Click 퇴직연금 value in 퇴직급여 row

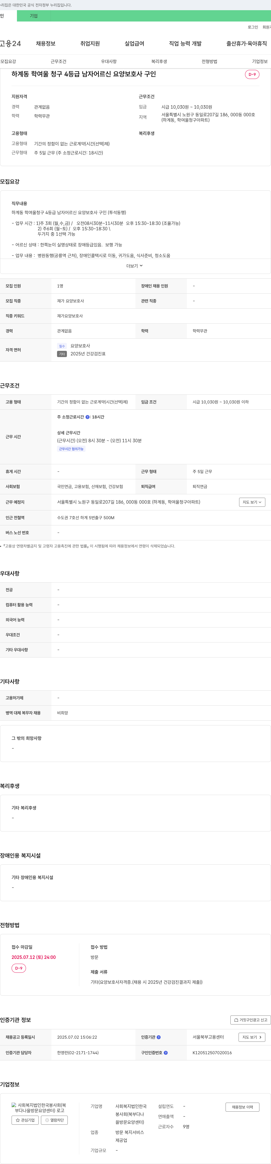(x=200, y=487)
